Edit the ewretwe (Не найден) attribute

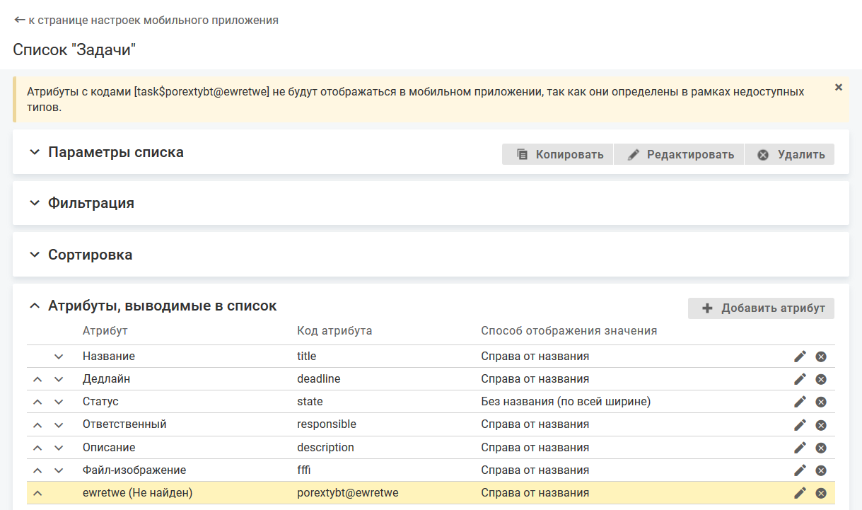[800, 493]
